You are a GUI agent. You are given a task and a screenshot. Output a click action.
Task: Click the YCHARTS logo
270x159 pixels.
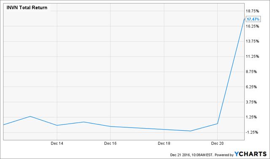(x=251, y=154)
